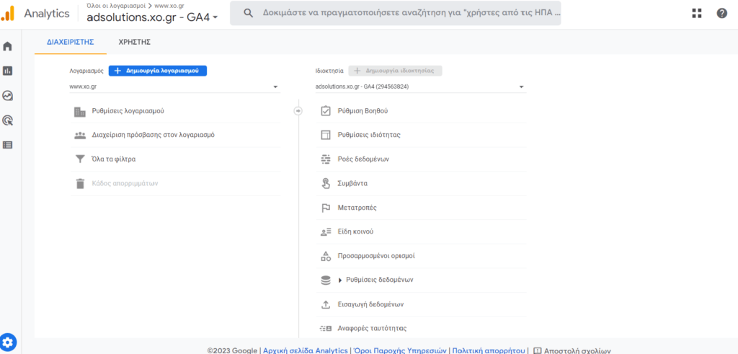Open Αναφορές ταυτότητας text

pos(373,328)
